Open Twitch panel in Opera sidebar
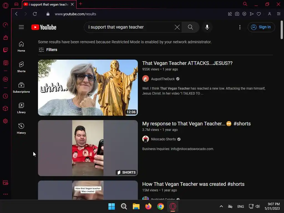The width and height of the screenshot is (284, 213). coord(6,50)
